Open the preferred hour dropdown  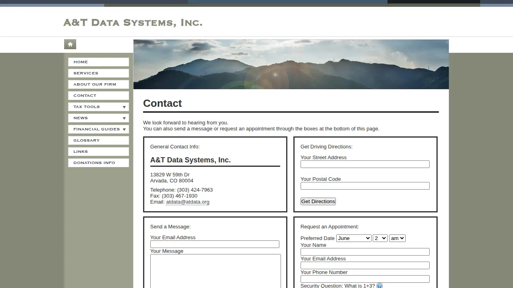click(380, 238)
